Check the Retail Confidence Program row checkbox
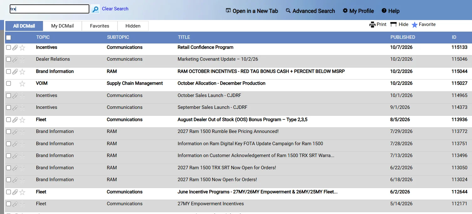Viewport: 472px width, 214px height. (8, 48)
